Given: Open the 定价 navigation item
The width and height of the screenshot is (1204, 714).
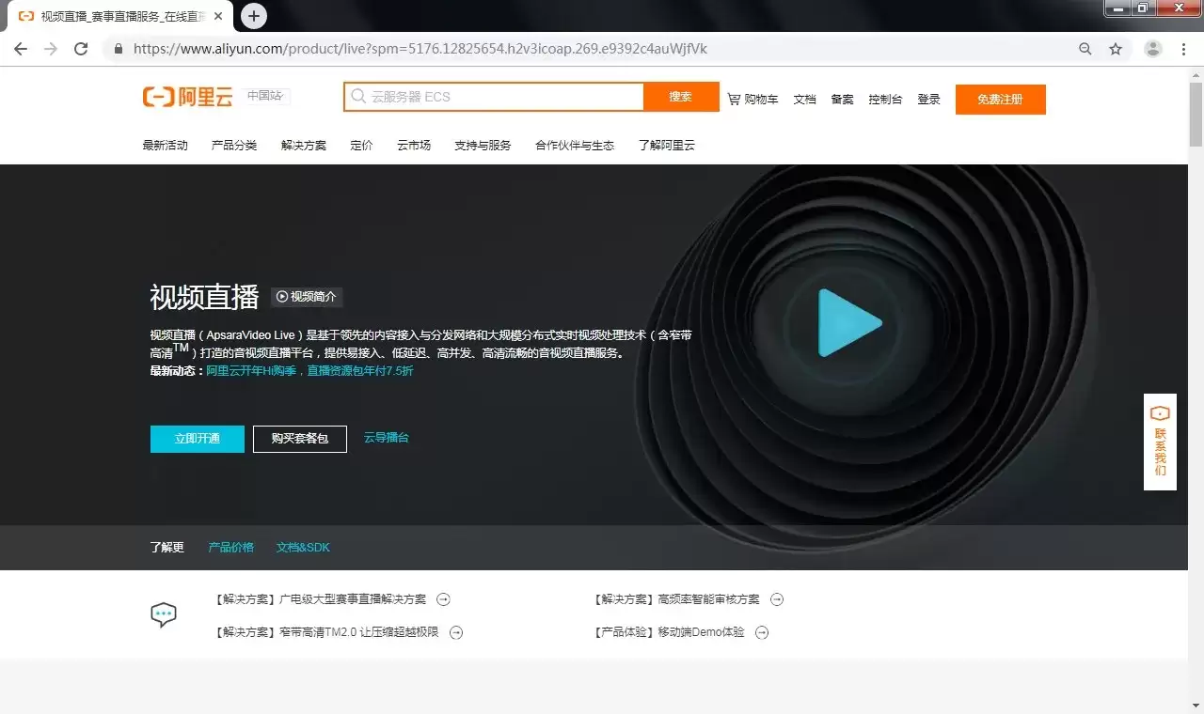Looking at the screenshot, I should (361, 146).
